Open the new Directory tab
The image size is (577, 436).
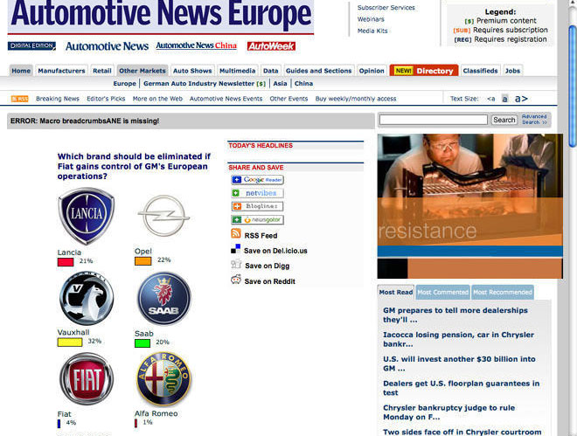(x=424, y=71)
